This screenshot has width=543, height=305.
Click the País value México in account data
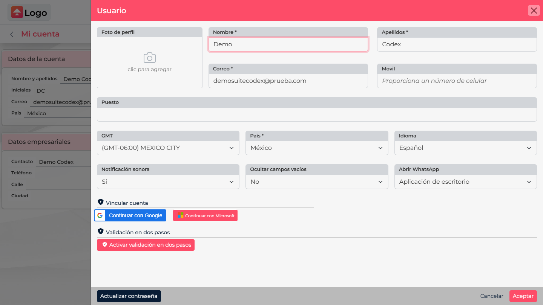tap(37, 113)
